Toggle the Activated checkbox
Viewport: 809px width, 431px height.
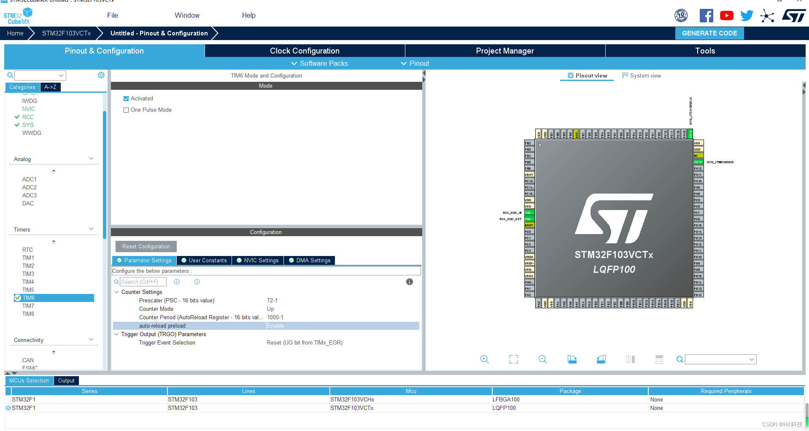[x=126, y=99]
